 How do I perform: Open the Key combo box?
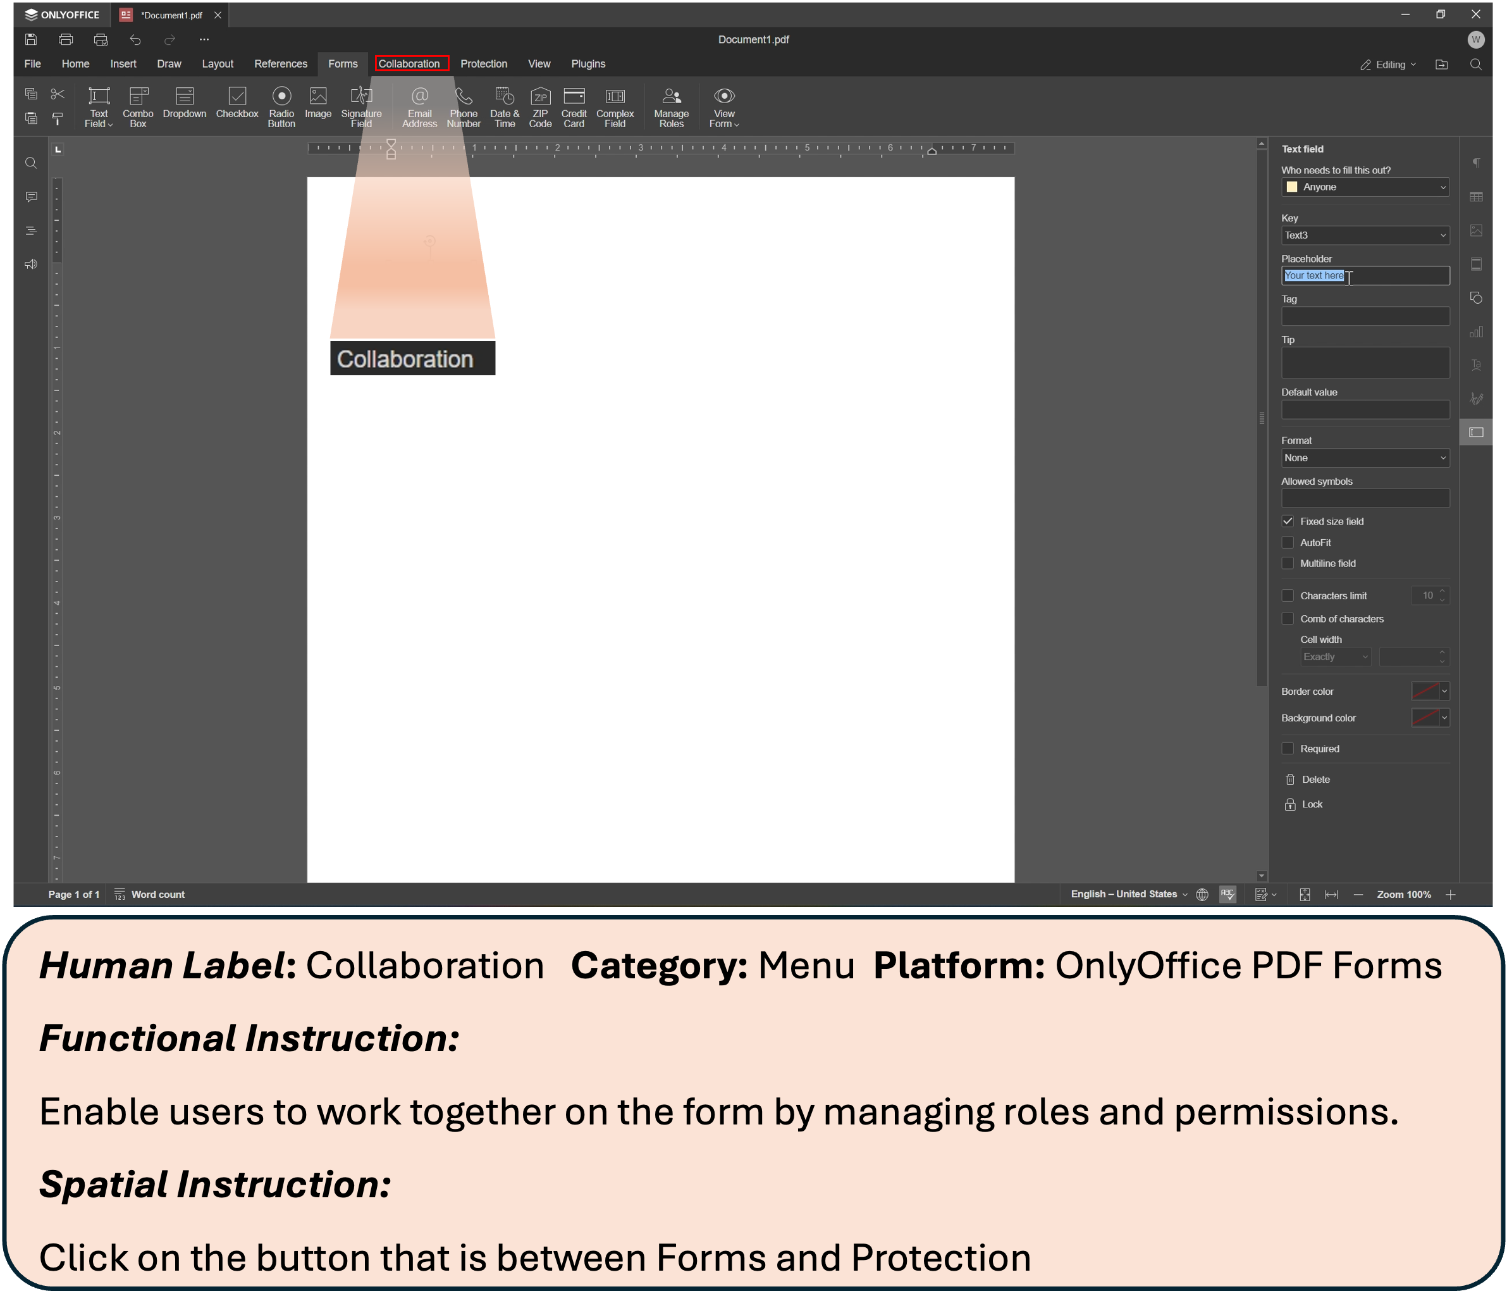point(1364,235)
